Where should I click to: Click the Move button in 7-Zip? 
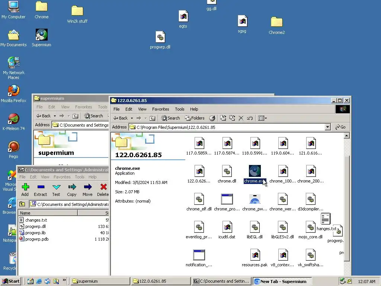click(x=87, y=190)
